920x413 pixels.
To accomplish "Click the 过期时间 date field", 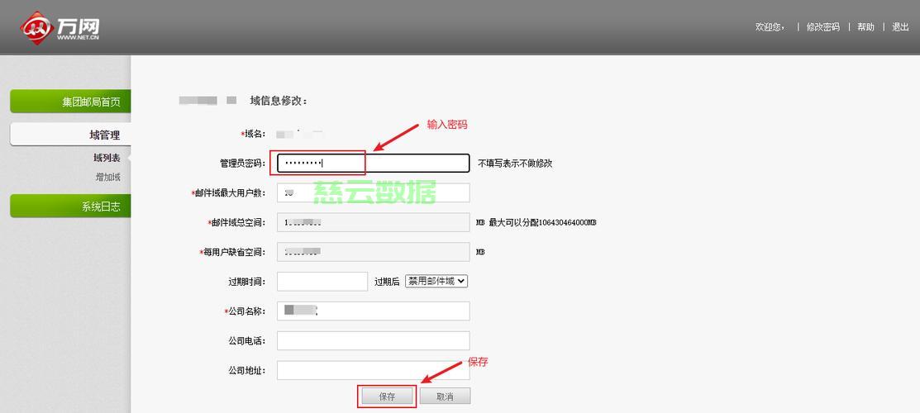I will click(322, 282).
